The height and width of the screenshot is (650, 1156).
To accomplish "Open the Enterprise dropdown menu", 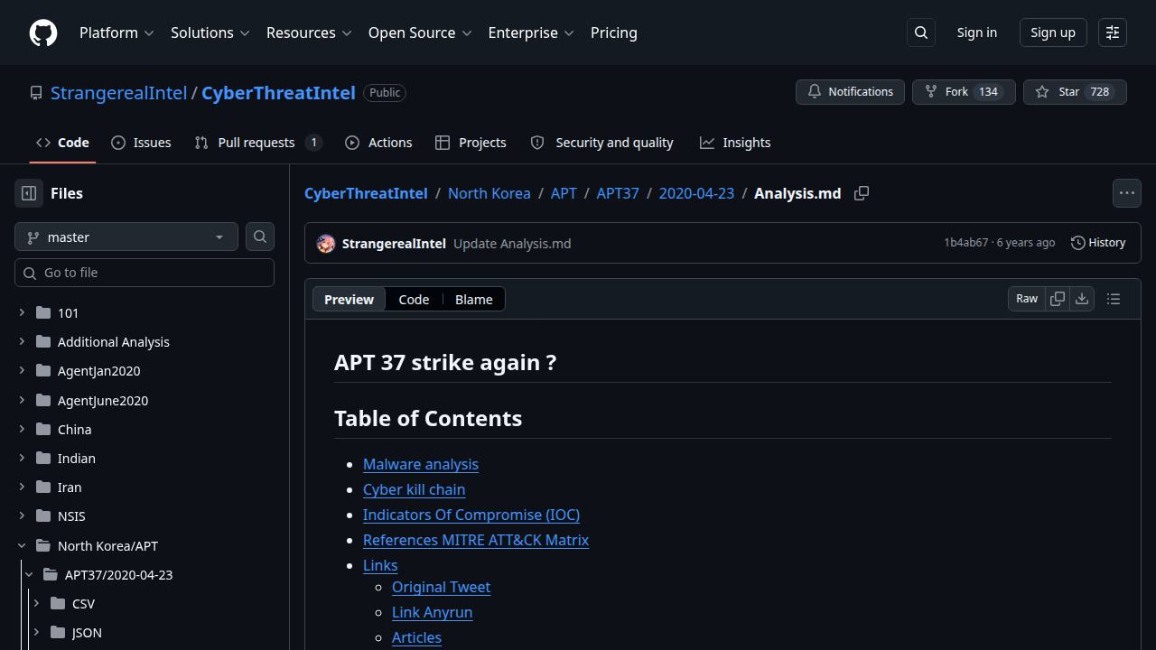I will point(531,32).
